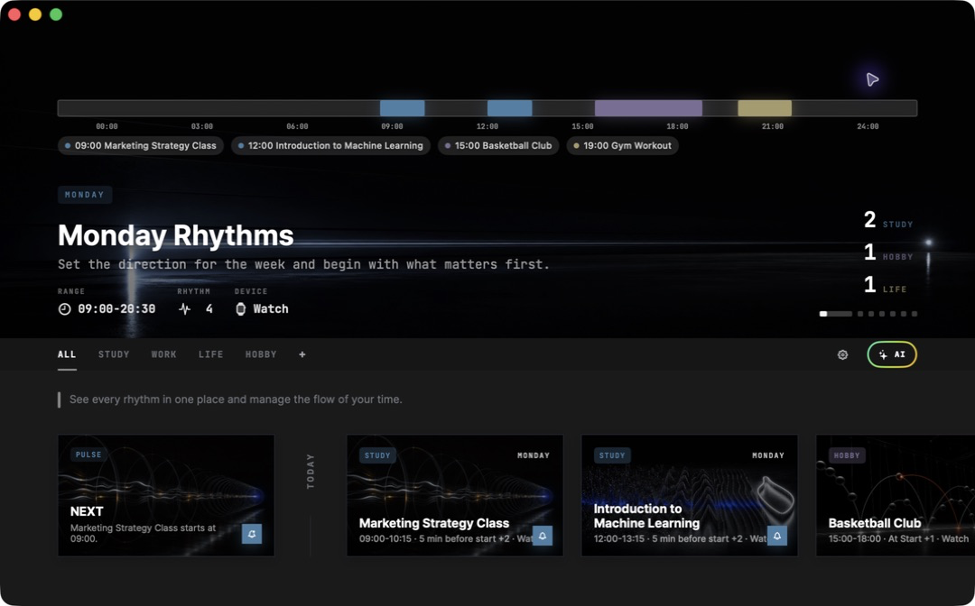Open the WORK tab
Image resolution: width=975 pixels, height=606 pixels.
(x=163, y=354)
